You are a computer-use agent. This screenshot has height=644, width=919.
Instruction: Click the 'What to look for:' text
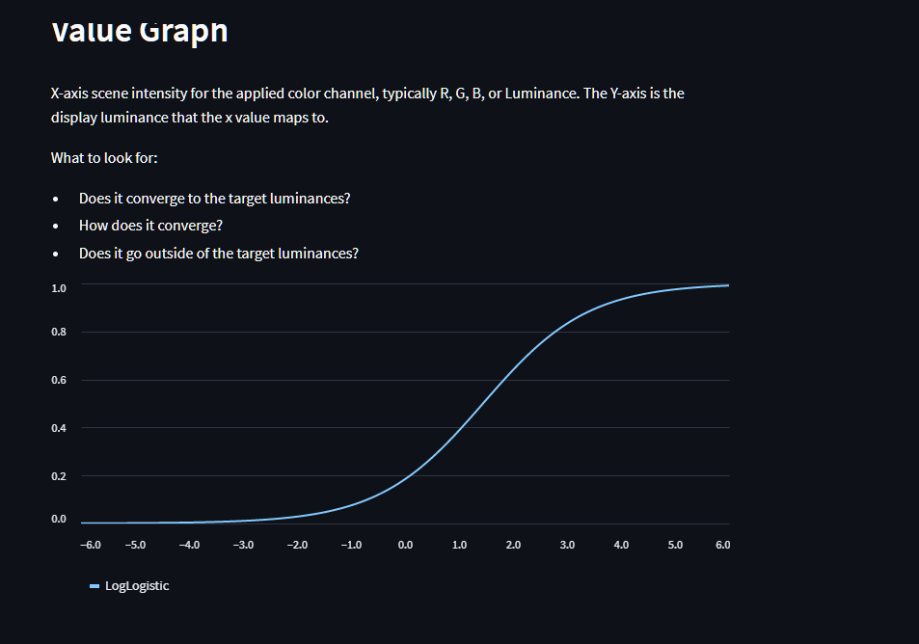(104, 158)
